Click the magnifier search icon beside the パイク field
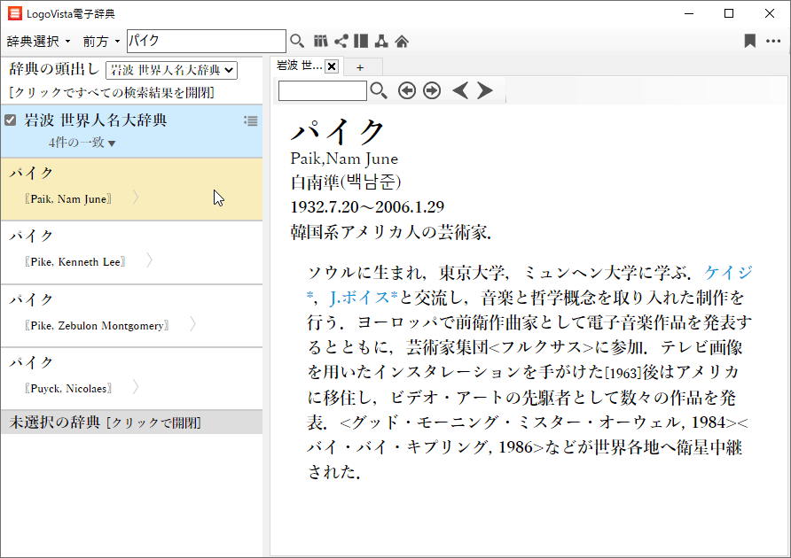The image size is (791, 558). coord(297,41)
